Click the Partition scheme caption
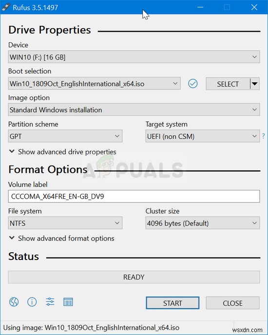The image size is (268, 335). [33, 124]
